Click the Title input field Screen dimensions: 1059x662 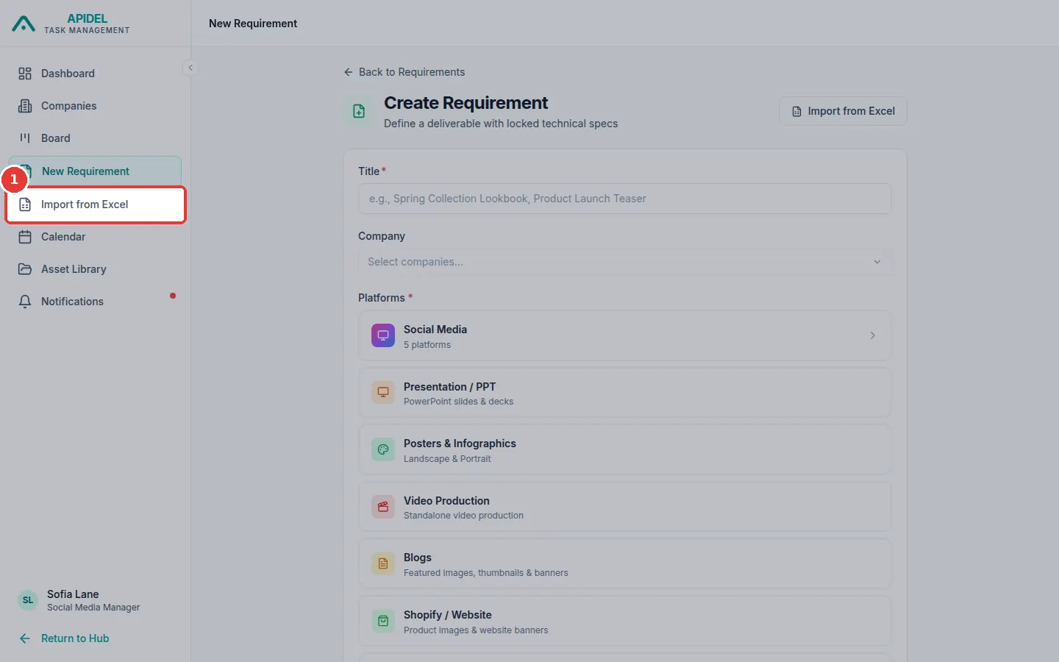tap(624, 199)
